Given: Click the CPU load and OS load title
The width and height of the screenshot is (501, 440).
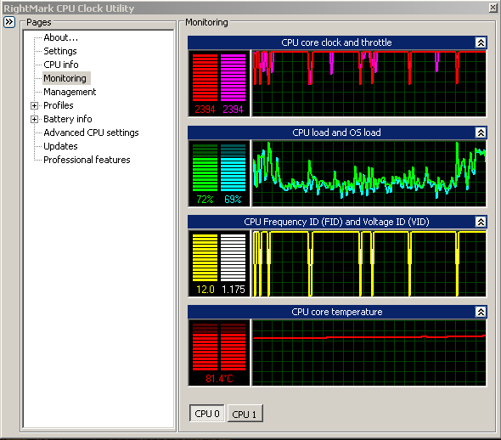Looking at the screenshot, I should tap(336, 133).
